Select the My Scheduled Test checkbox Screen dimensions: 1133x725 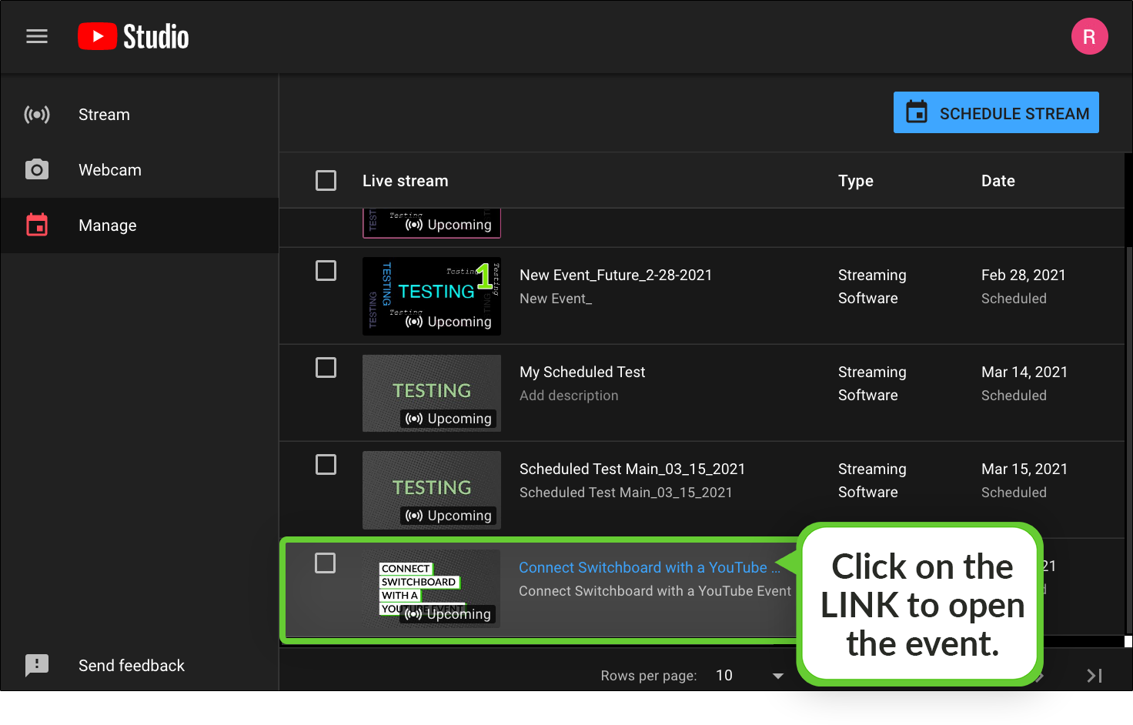pos(326,368)
